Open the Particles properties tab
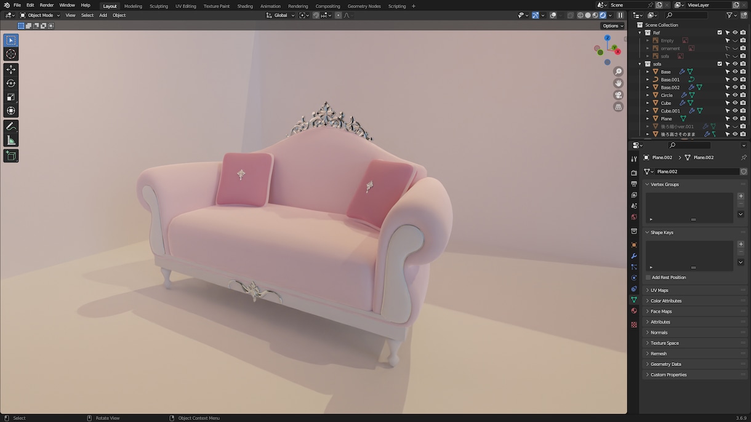The width and height of the screenshot is (751, 422). [x=634, y=267]
